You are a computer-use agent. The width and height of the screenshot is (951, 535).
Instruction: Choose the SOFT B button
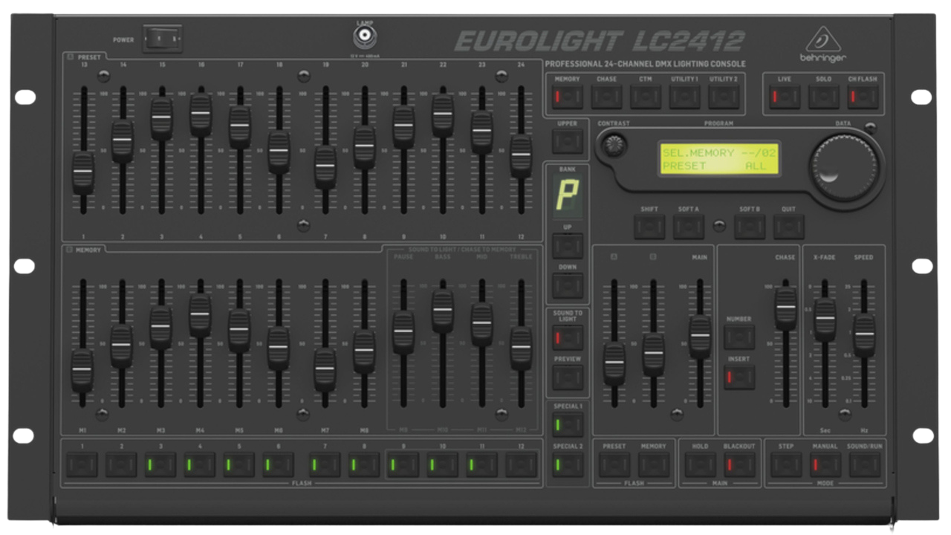pos(750,227)
